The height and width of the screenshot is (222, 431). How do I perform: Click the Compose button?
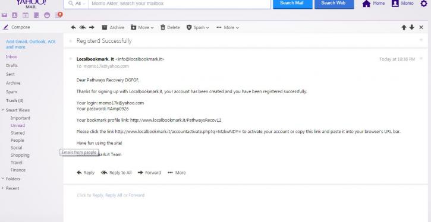pos(17,27)
